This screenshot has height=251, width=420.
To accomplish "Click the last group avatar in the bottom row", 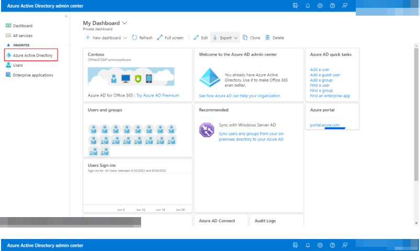I will click(104, 152).
